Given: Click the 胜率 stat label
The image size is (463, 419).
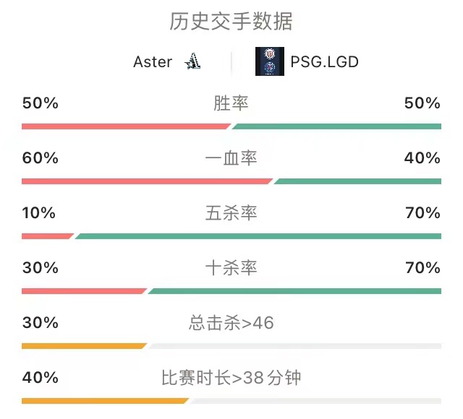Looking at the screenshot, I should pyautogui.click(x=231, y=103).
